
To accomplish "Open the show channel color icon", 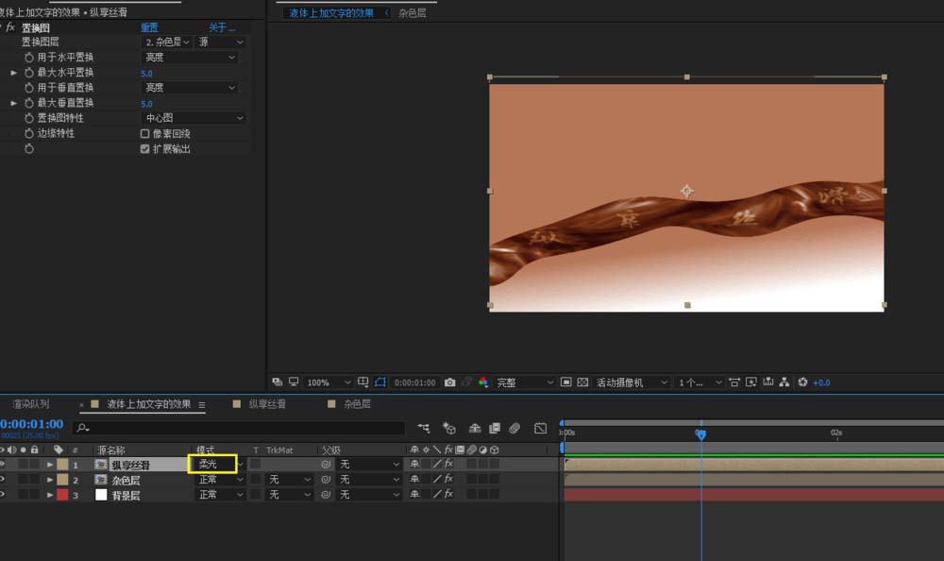I will [x=483, y=382].
